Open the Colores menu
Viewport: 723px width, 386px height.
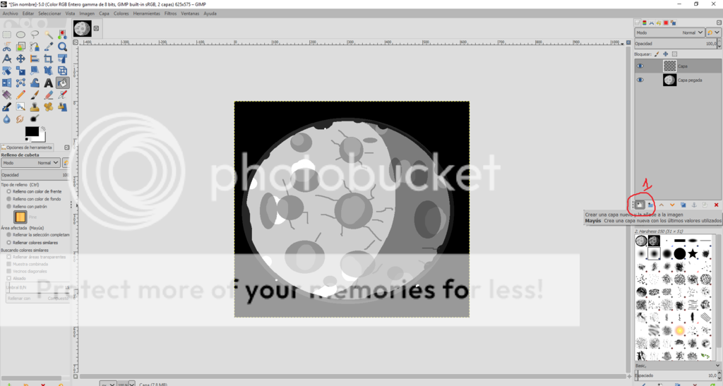(121, 13)
